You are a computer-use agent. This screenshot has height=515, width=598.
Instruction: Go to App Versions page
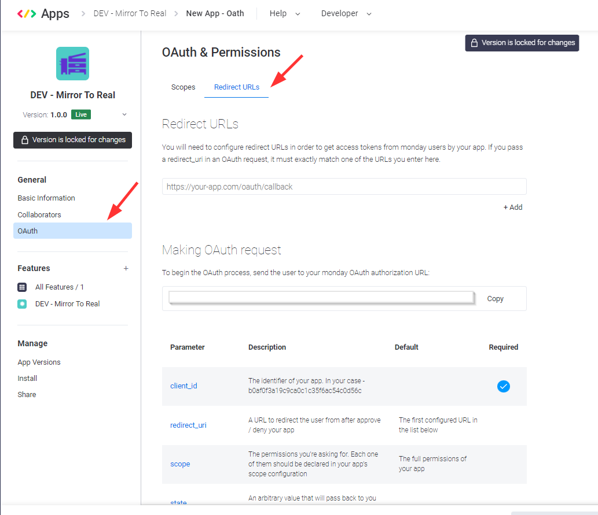pyautogui.click(x=39, y=362)
